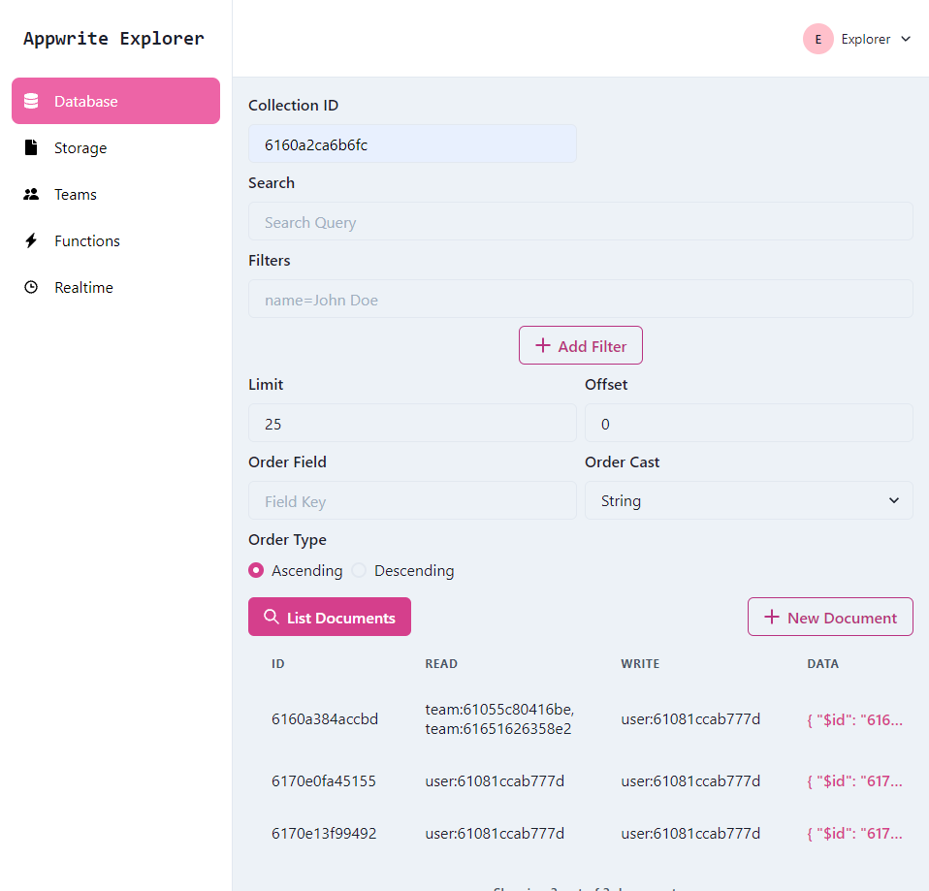Open data JSON for document 6170e13f99492
Image resolution: width=929 pixels, height=891 pixels.
coord(855,834)
